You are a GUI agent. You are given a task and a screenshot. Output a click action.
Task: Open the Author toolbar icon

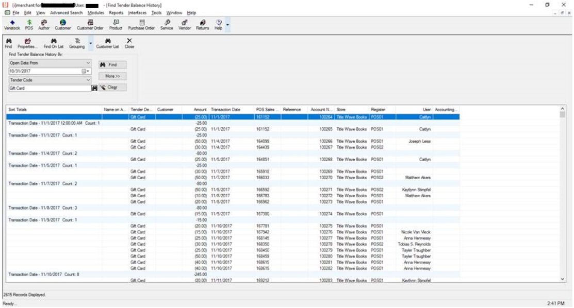(43, 25)
